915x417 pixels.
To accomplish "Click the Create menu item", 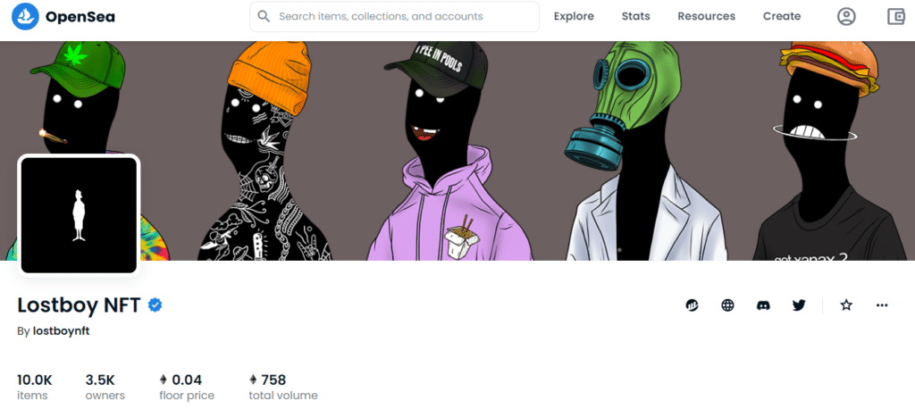I will pos(781,16).
